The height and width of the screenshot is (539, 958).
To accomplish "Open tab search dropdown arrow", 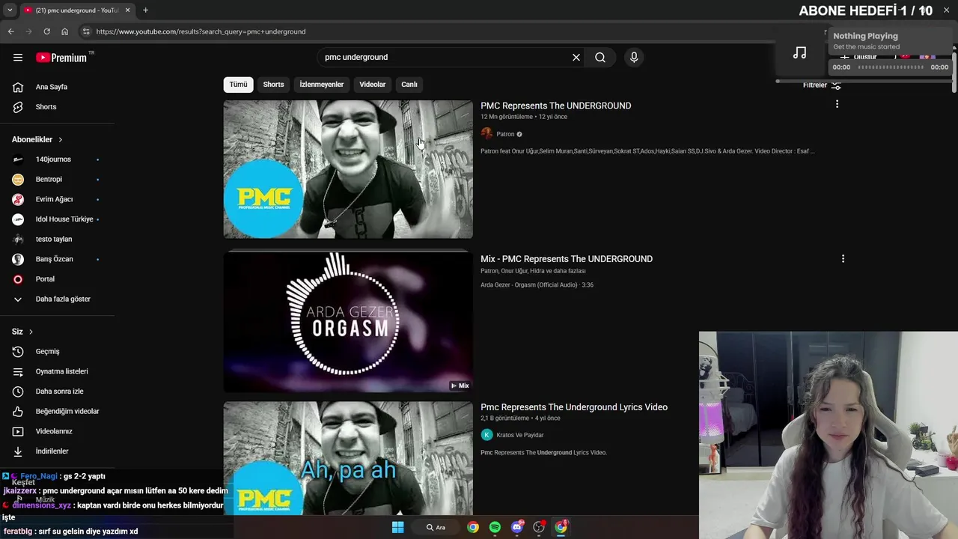I will click(x=10, y=10).
